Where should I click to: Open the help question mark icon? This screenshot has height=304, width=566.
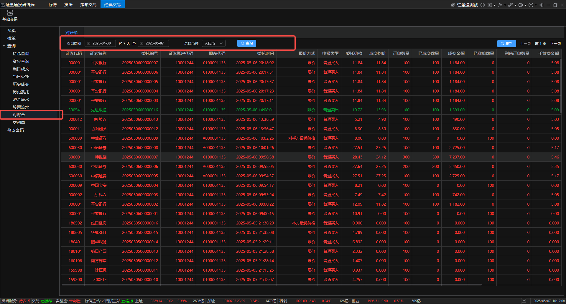531,5
